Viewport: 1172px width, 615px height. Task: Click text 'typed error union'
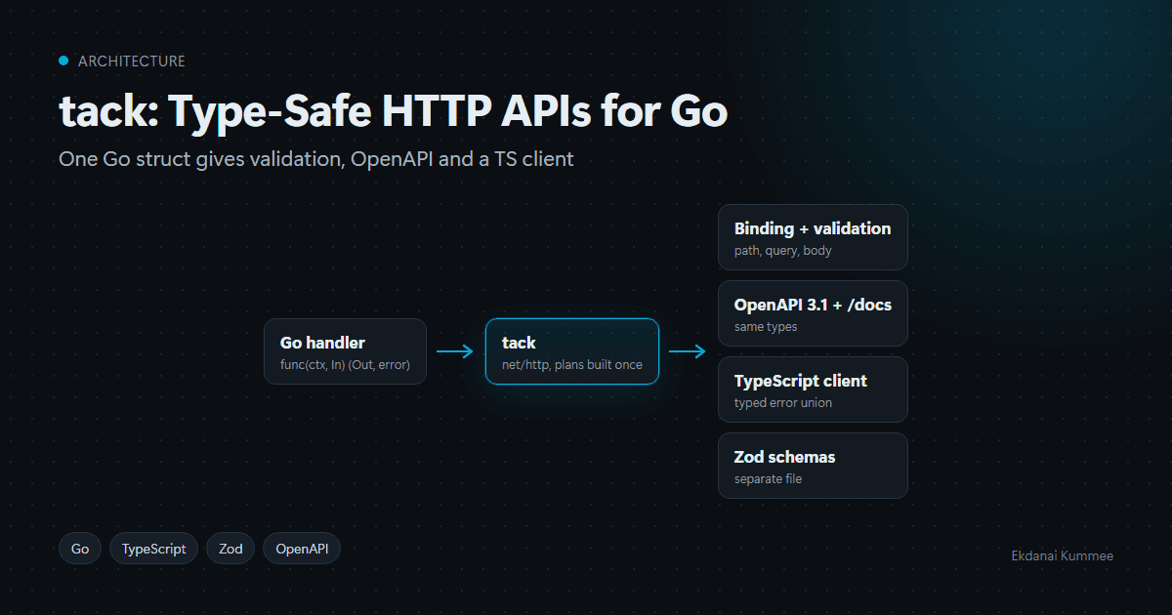(x=783, y=403)
